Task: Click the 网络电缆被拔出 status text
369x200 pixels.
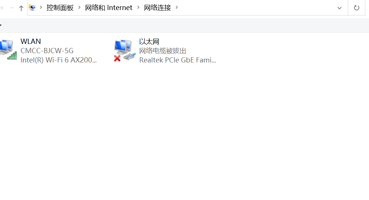Action: click(163, 51)
